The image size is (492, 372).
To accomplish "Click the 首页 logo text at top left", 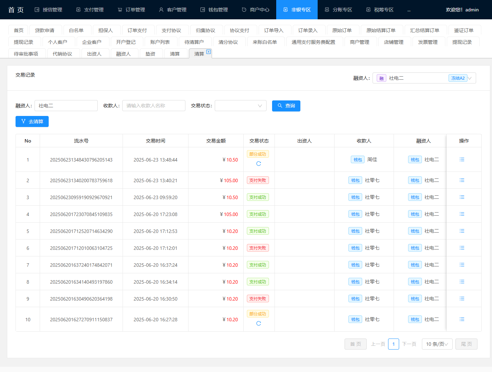I will tap(16, 10).
